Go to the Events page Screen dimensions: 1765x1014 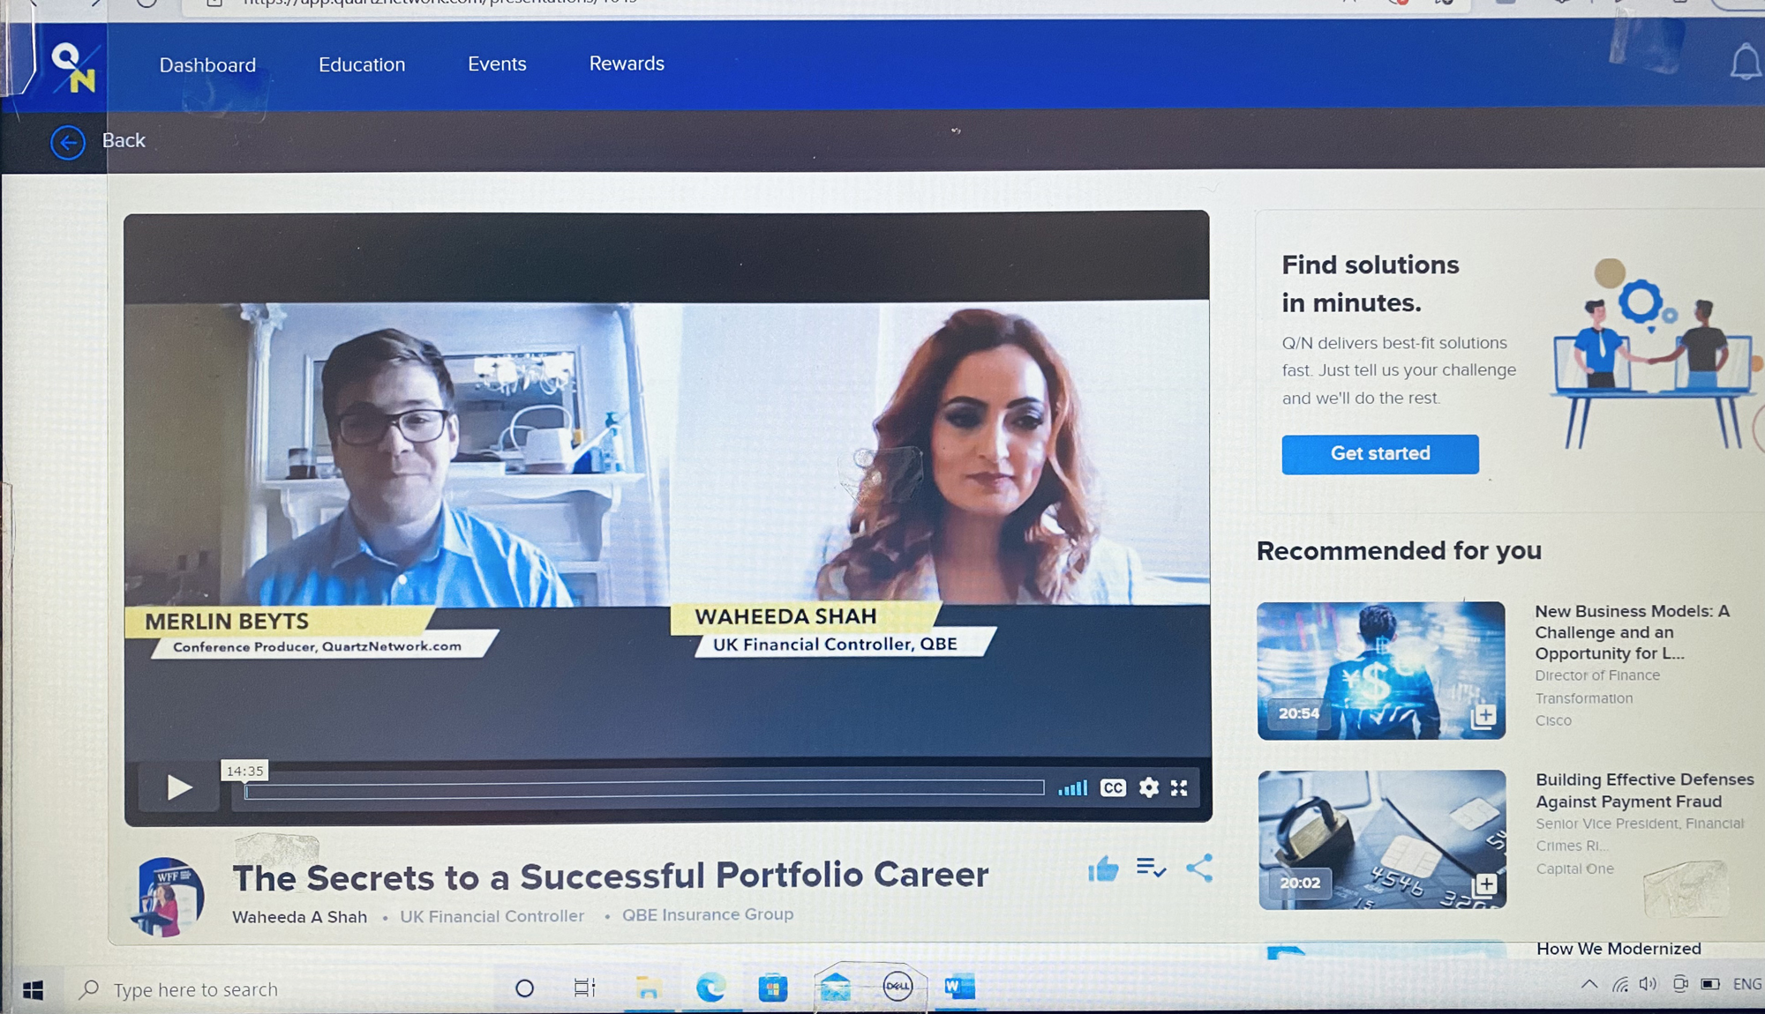point(497,63)
